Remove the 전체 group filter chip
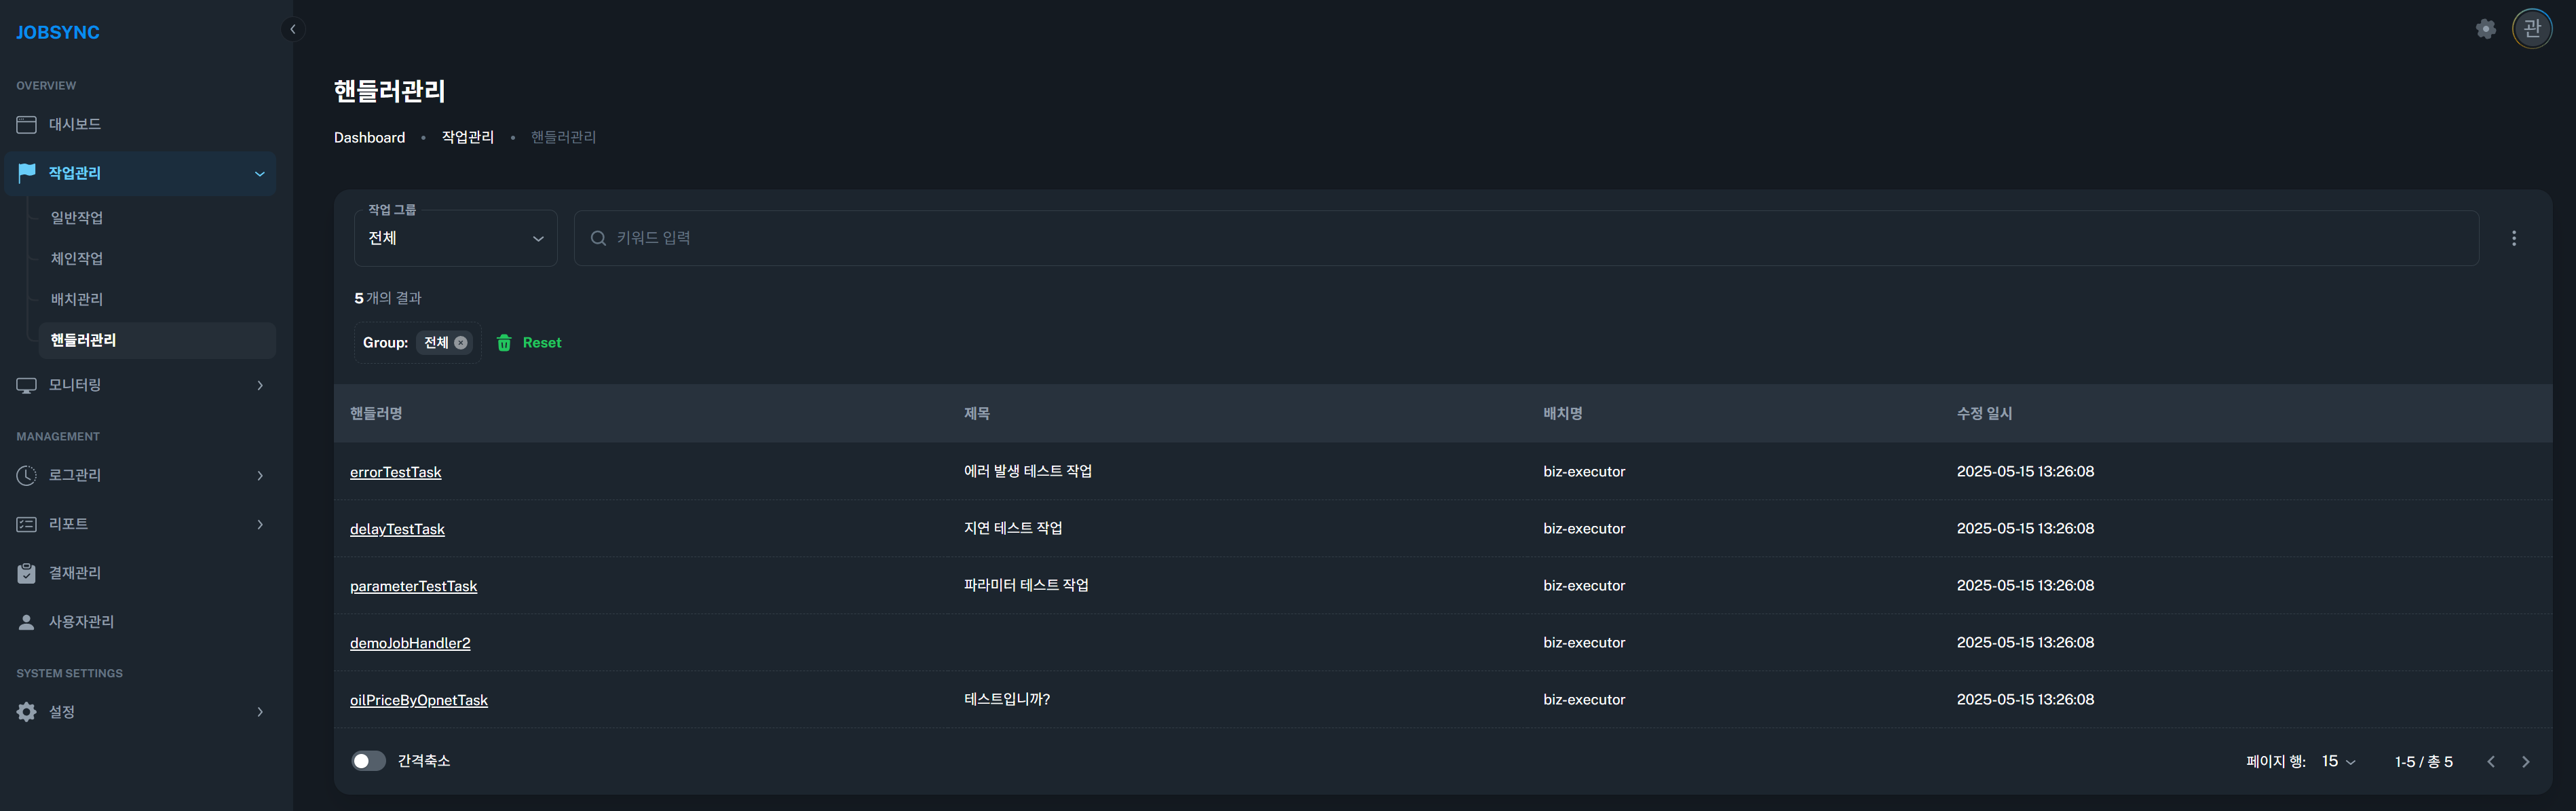The image size is (2576, 811). (x=461, y=343)
